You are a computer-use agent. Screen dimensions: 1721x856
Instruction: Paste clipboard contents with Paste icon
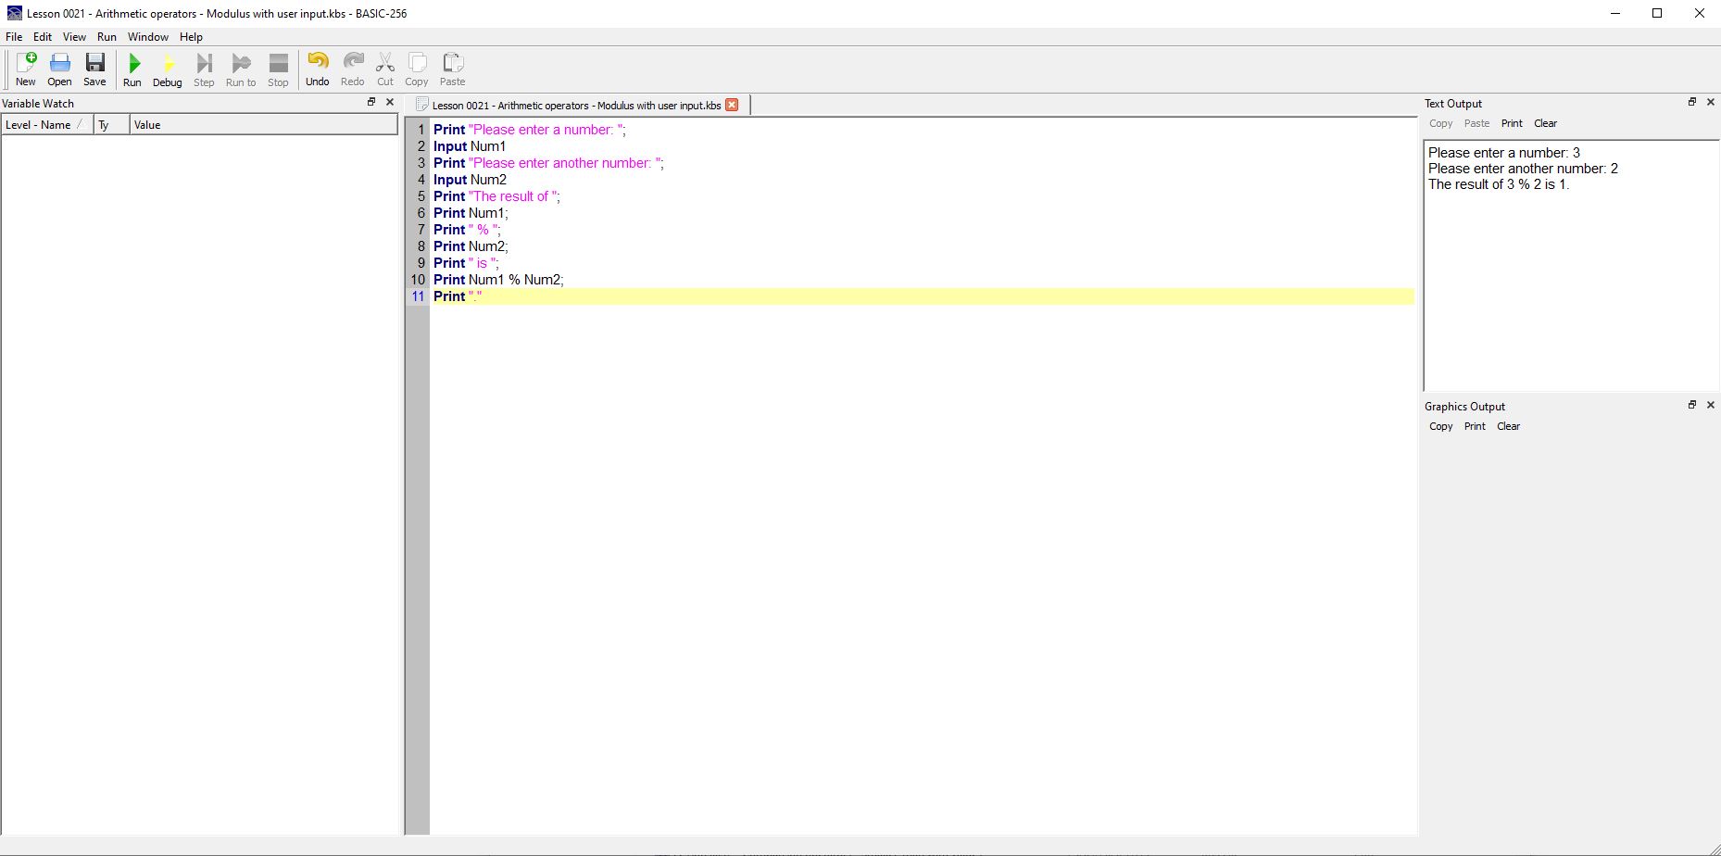click(452, 69)
